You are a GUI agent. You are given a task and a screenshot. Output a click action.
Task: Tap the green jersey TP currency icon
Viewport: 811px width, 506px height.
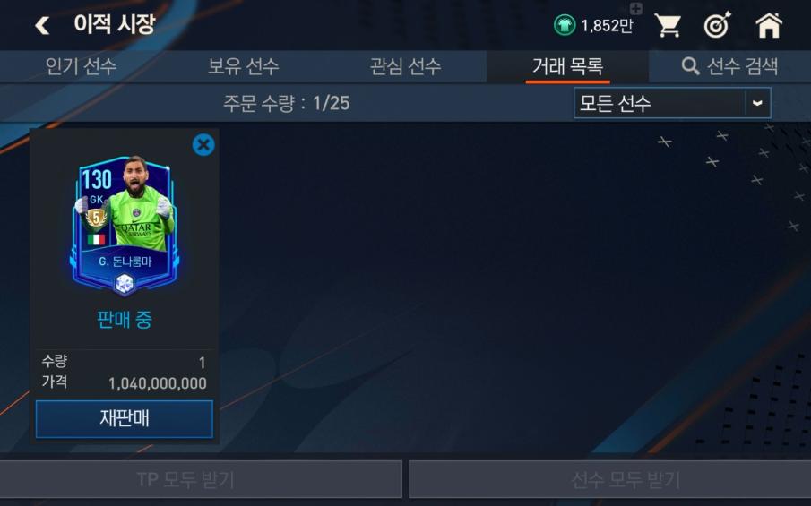tap(565, 25)
